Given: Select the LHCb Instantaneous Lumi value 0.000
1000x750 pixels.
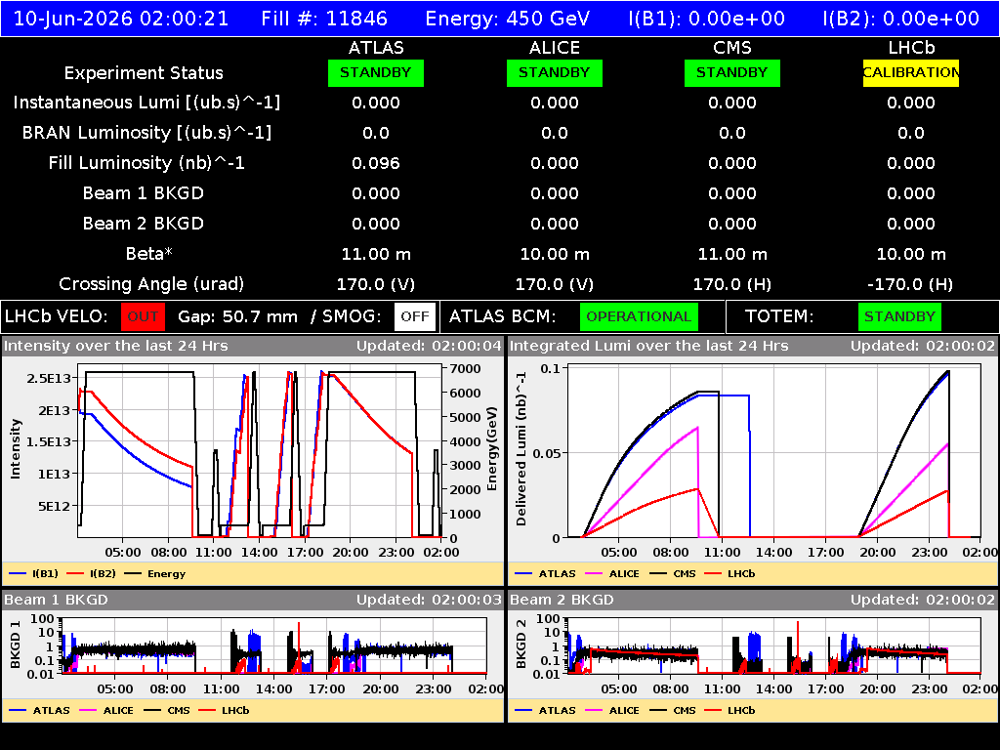Looking at the screenshot, I should (911, 103).
